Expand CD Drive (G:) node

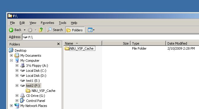pyautogui.click(x=17, y=96)
